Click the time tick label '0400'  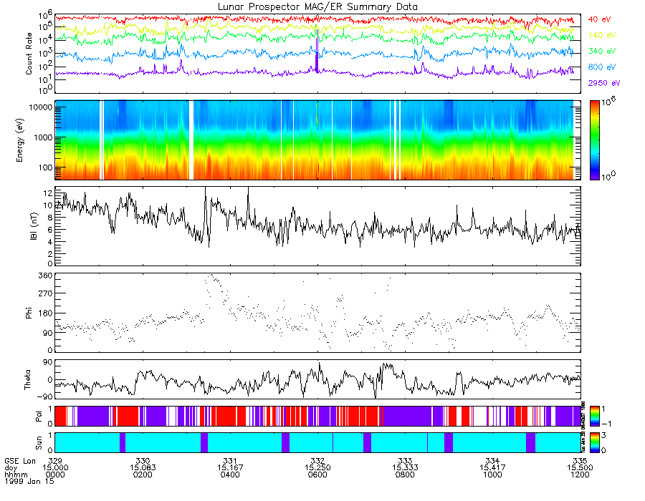point(230,475)
